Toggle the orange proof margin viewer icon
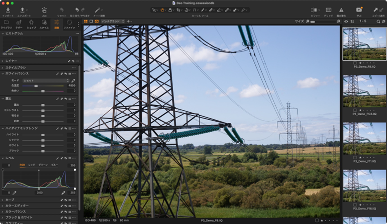 pos(97,21)
